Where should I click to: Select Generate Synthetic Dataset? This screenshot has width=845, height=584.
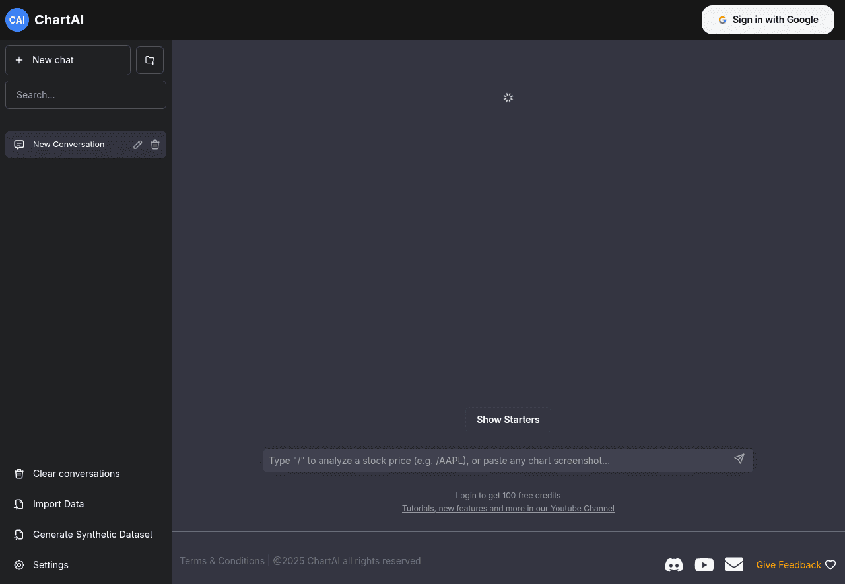(x=92, y=535)
